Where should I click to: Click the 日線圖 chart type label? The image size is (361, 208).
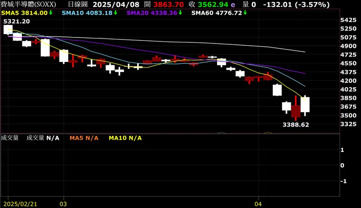[78, 4]
